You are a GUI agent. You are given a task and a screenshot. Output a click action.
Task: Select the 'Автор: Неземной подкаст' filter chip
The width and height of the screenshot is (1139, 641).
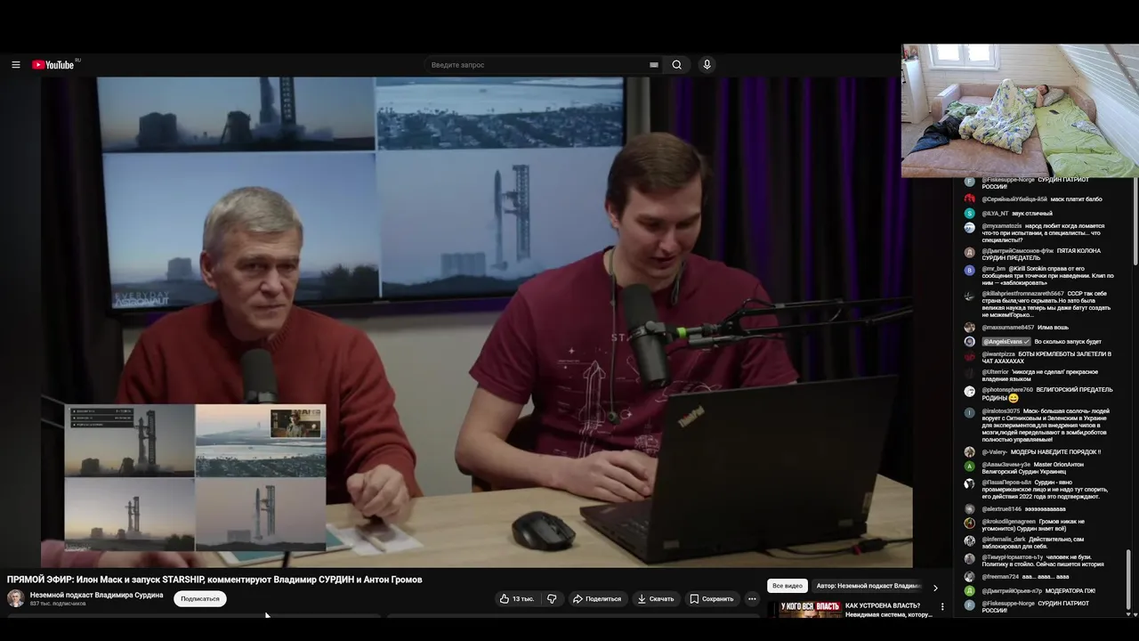click(868, 587)
